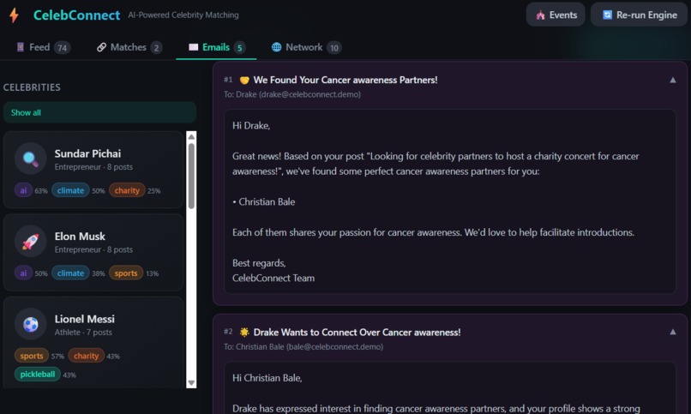This screenshot has width=691, height=414.
Task: Open Sundar Pichai's magnifier avatar
Action: tap(30, 158)
